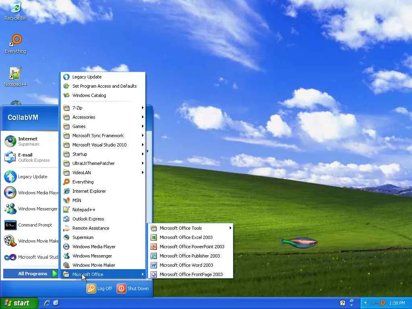Image resolution: width=412 pixels, height=309 pixels.
Task: Click the PowerPoint 2003 icon
Action: coord(154,247)
